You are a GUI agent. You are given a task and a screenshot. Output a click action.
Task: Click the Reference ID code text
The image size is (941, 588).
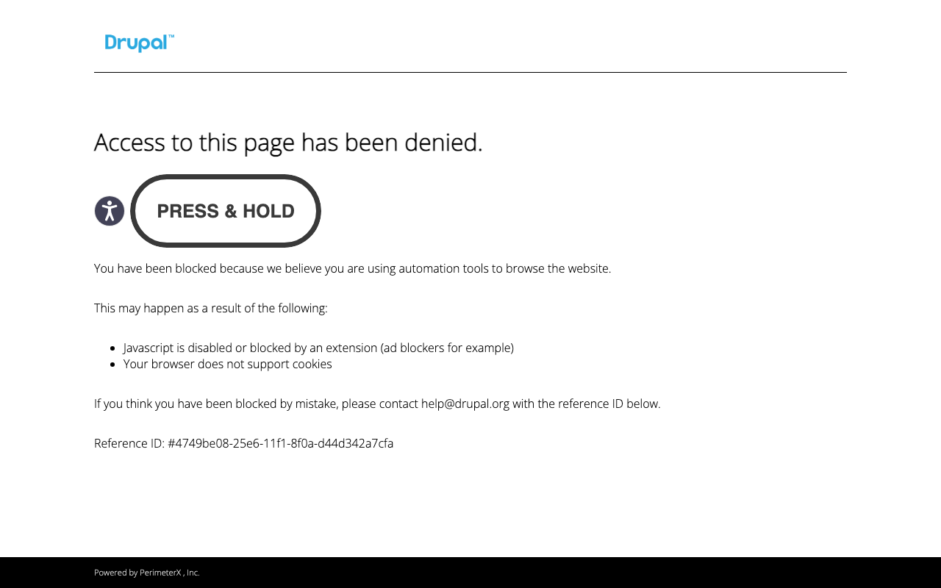[x=280, y=443]
